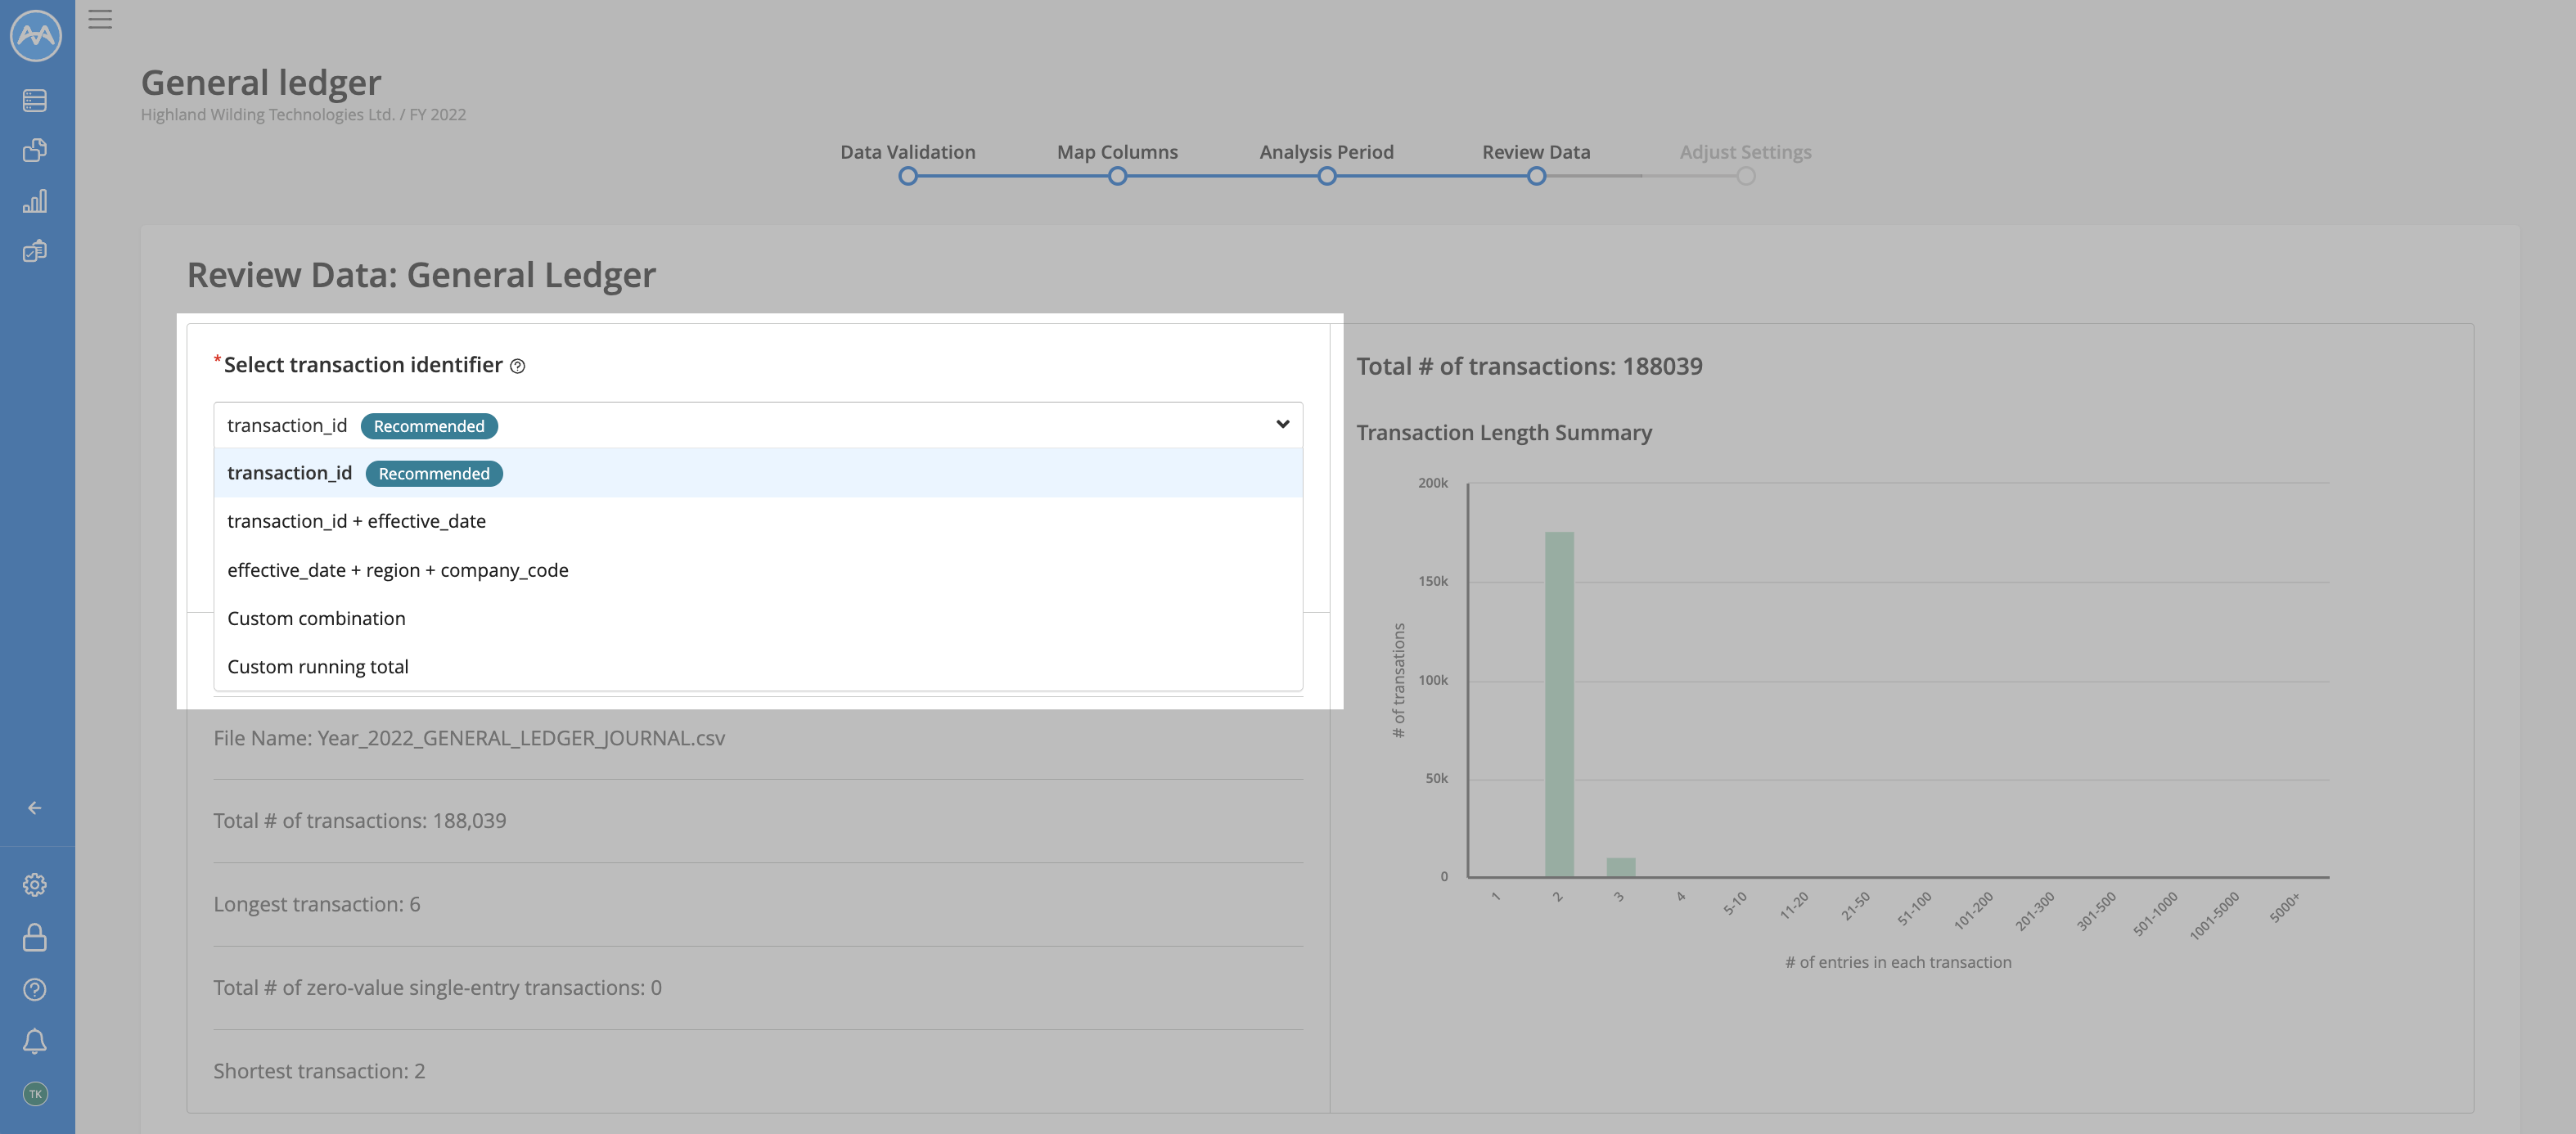Click the MindBridge logo icon

pyautogui.click(x=36, y=36)
